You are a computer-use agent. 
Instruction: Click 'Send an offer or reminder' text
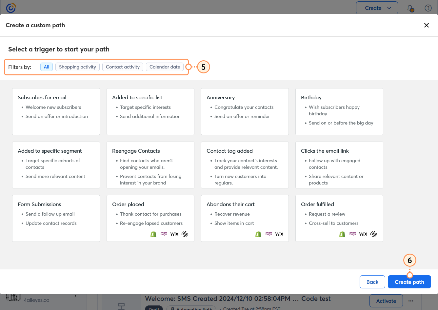point(242,116)
